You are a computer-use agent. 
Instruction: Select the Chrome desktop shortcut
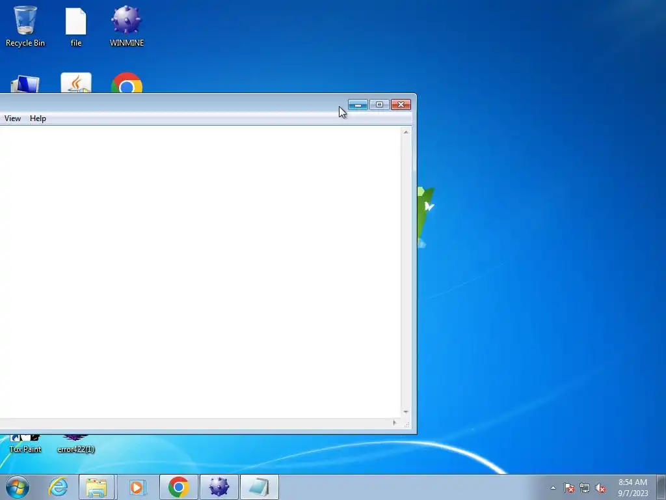[x=127, y=83]
